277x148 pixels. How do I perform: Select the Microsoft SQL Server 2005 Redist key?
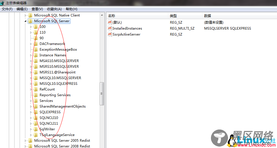click(x=62, y=141)
